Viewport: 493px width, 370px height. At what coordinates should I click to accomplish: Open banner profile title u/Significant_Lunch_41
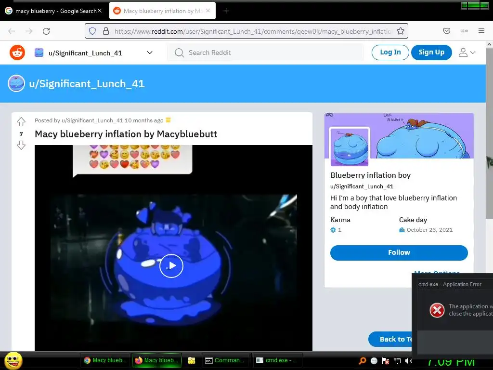tap(87, 84)
